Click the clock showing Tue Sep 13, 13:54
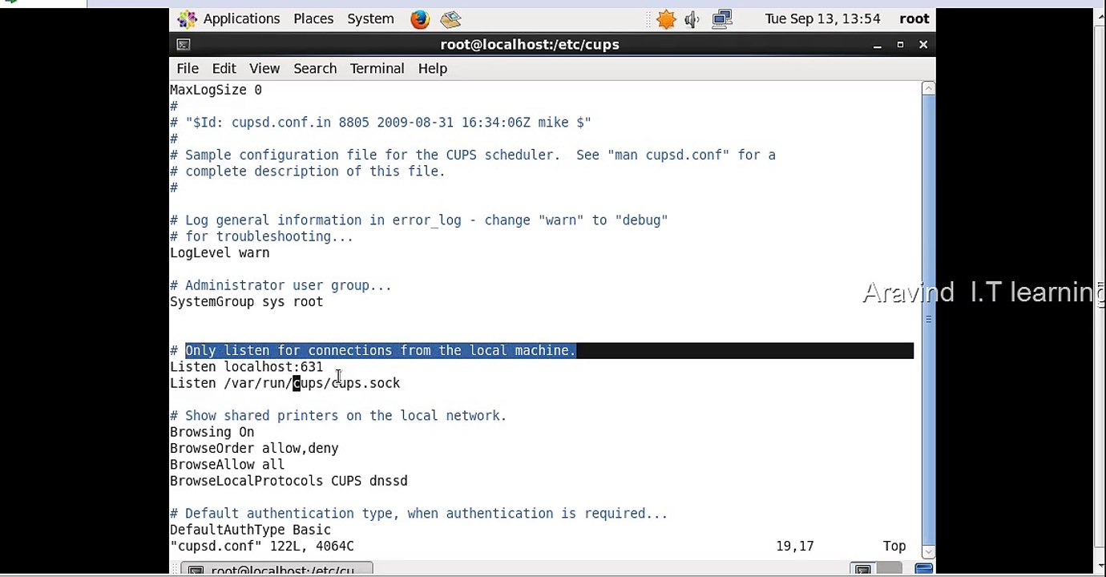The width and height of the screenshot is (1106, 577). [822, 18]
